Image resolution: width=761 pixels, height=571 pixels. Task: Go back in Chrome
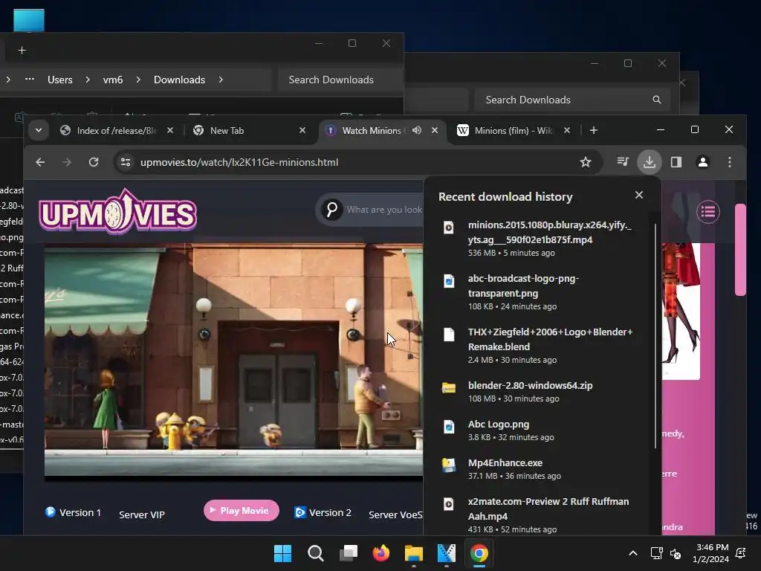tap(40, 162)
